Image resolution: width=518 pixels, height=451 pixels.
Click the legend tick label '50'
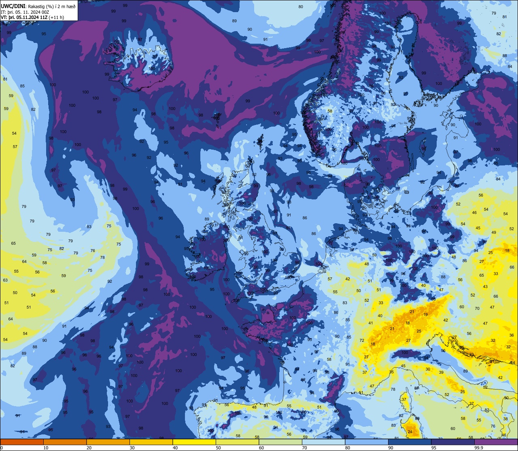click(x=218, y=448)
